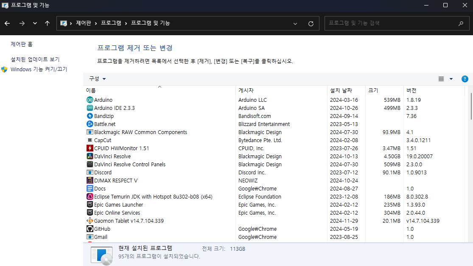The width and height of the screenshot is (473, 266).
Task: Click the 8.0.302.8 version cell
Action: [x=417, y=196]
